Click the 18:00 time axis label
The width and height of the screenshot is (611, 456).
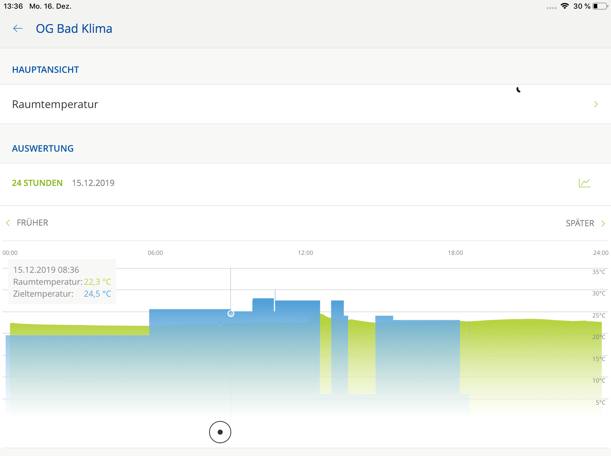click(x=455, y=253)
